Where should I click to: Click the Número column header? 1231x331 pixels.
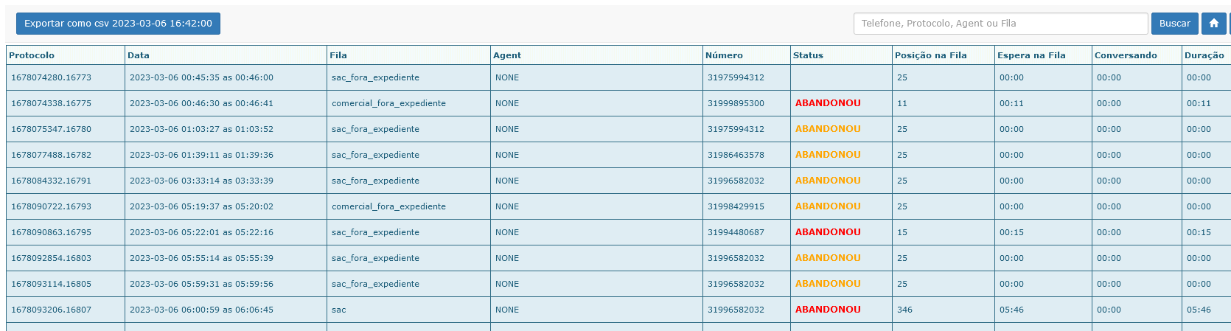click(724, 55)
